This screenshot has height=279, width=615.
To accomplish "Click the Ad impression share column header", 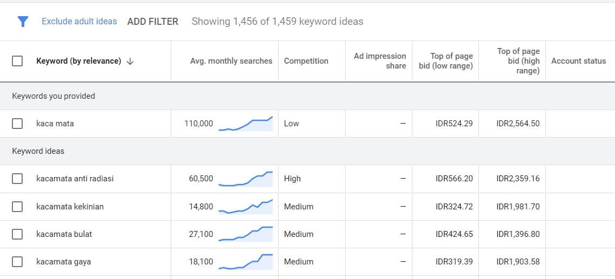I will pos(380,61).
